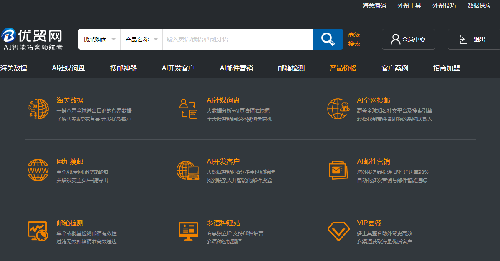This screenshot has width=500, height=261.
Task: Select 搜邮神器 in main navigation
Action: (x=124, y=68)
